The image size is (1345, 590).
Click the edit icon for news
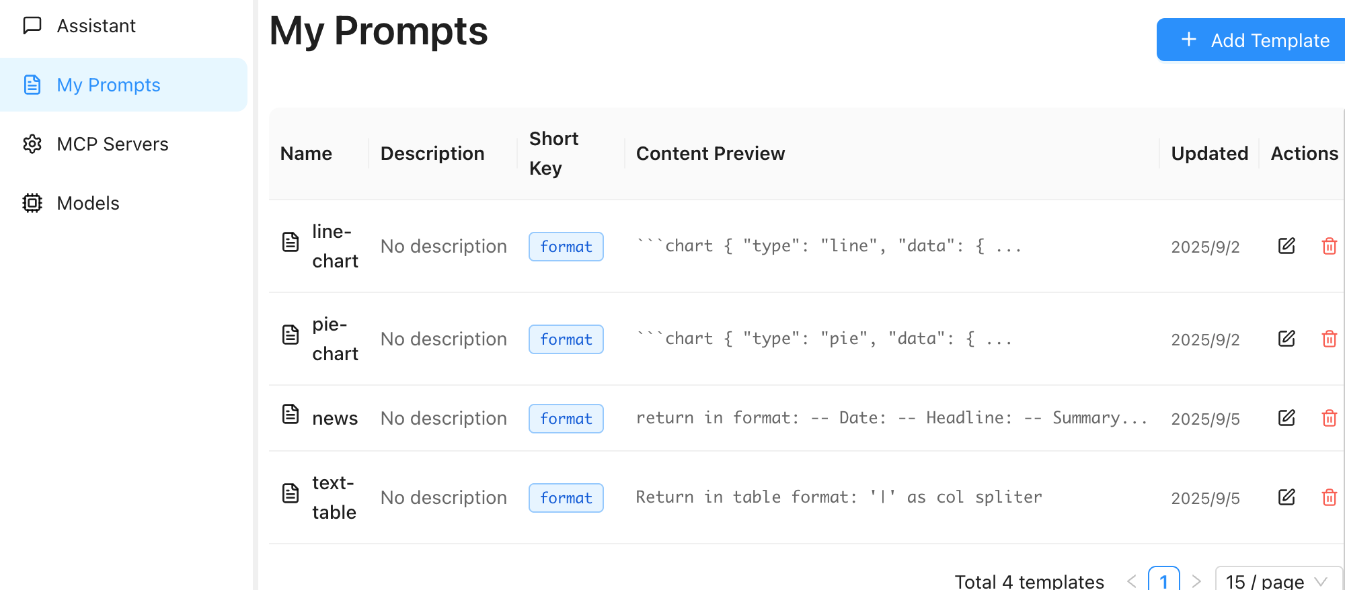tap(1286, 418)
